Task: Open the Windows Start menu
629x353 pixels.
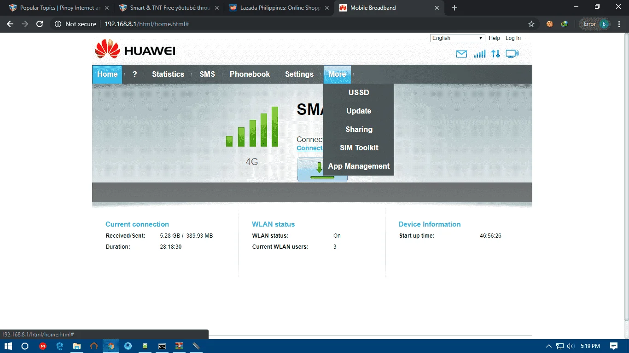Action: pos(8,346)
